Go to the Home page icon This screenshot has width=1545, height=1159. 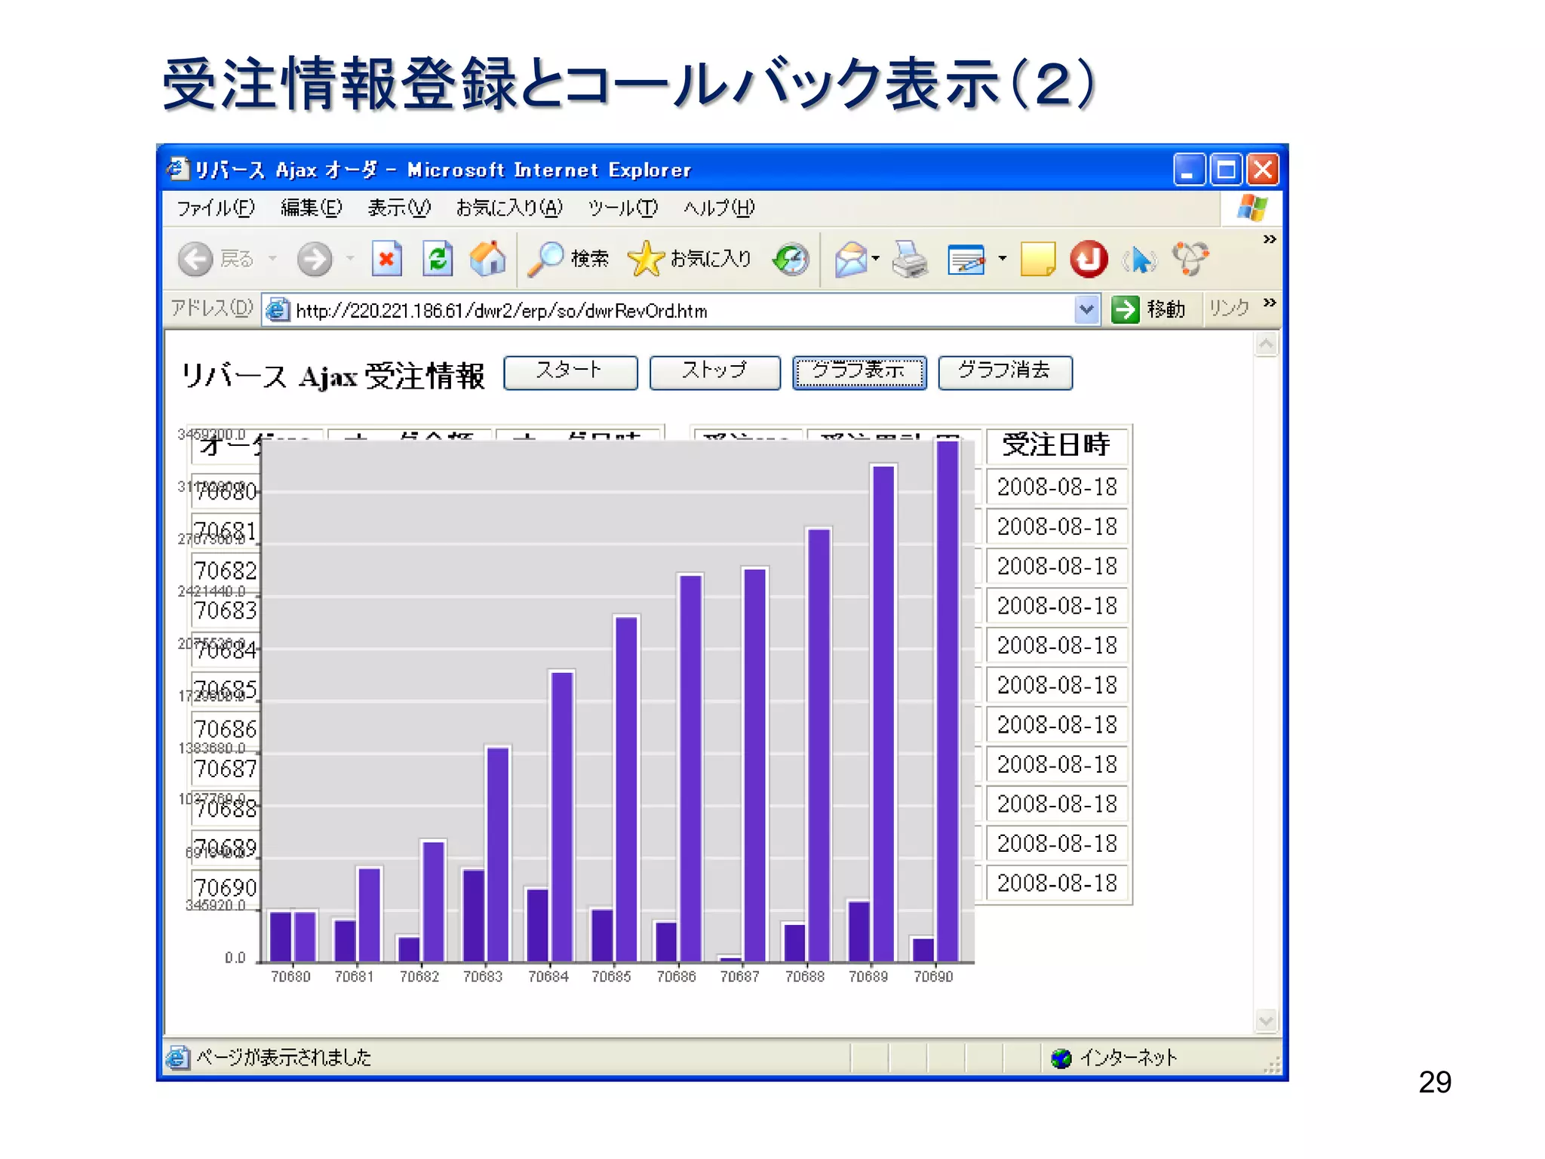[488, 259]
